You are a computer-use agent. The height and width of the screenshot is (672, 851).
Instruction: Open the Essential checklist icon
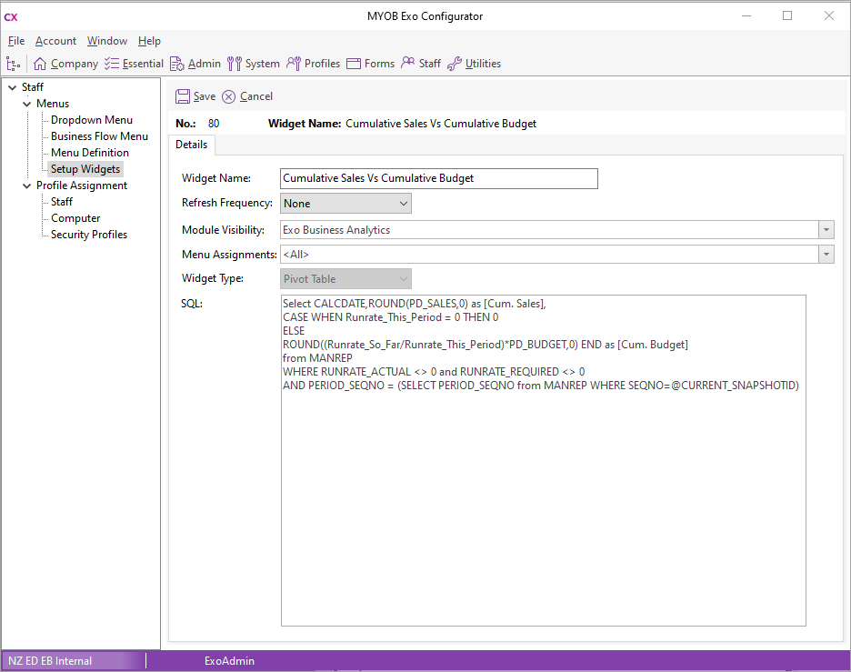[112, 64]
